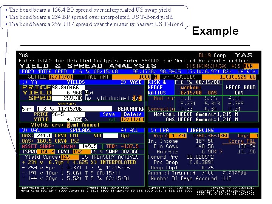272x204 pixels.
Task: Click the Save benchmark button
Action: pos(110,114)
